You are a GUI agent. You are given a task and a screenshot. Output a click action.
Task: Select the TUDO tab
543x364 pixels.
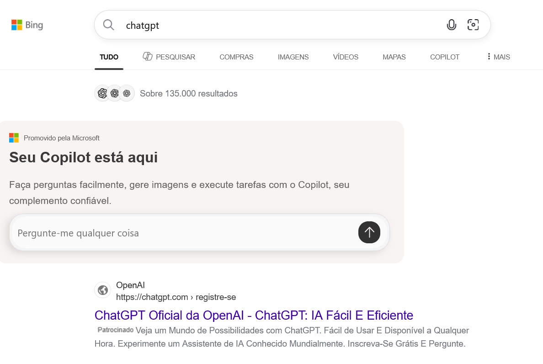tap(109, 57)
